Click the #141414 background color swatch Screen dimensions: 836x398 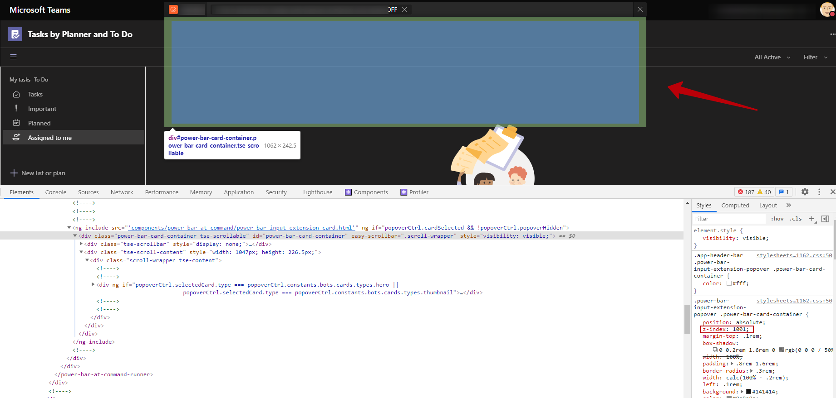pyautogui.click(x=749, y=392)
